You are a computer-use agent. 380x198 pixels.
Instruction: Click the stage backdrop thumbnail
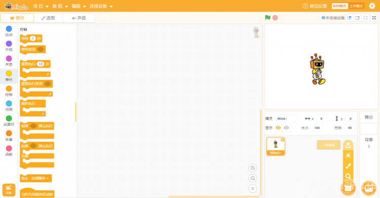[369, 128]
